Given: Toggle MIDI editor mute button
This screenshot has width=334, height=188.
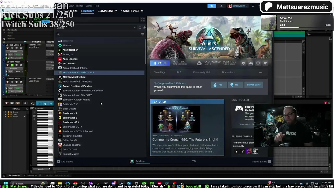Looking at the screenshot, I should tap(17, 103).
